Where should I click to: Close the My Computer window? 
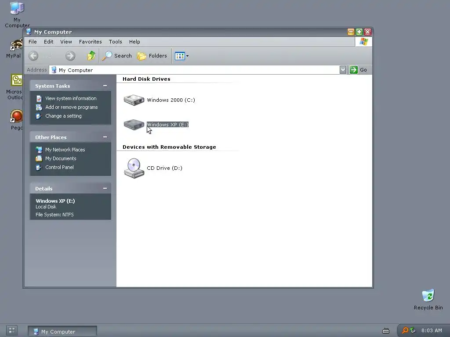tap(368, 32)
